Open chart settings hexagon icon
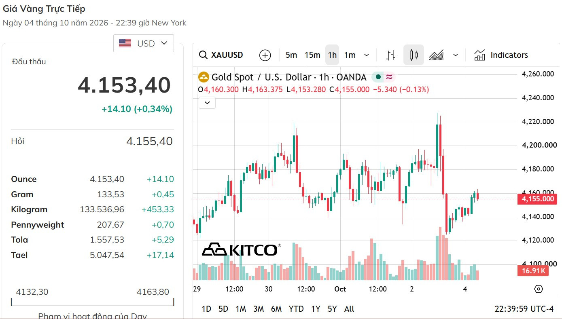Image resolution: width=562 pixels, height=319 pixels. pyautogui.click(x=538, y=289)
